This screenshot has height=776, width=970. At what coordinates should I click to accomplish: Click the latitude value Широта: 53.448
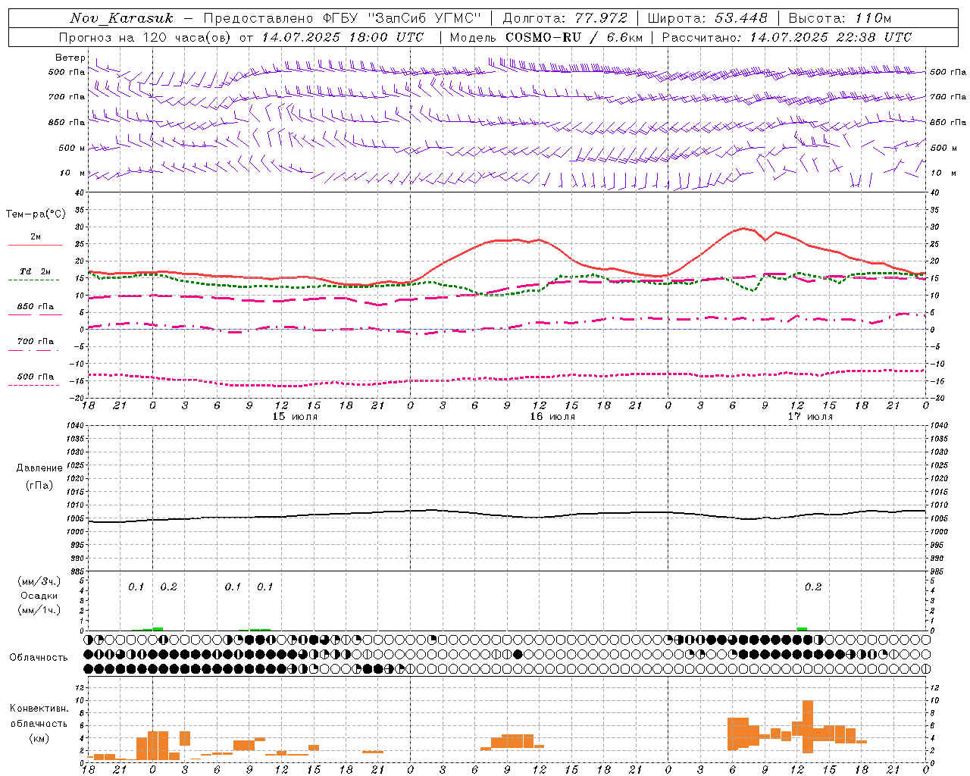coord(707,18)
